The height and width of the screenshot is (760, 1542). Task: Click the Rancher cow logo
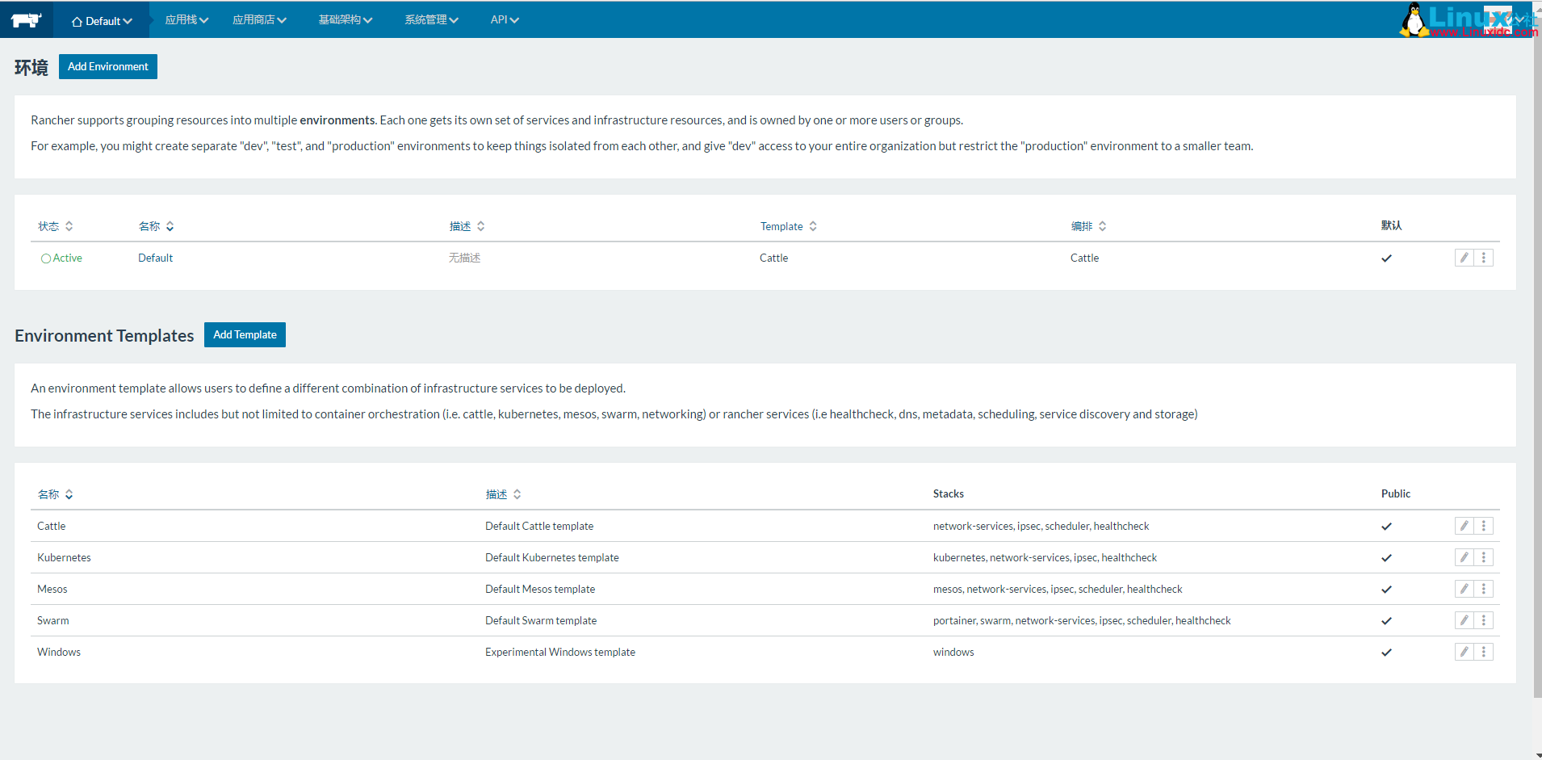click(26, 20)
